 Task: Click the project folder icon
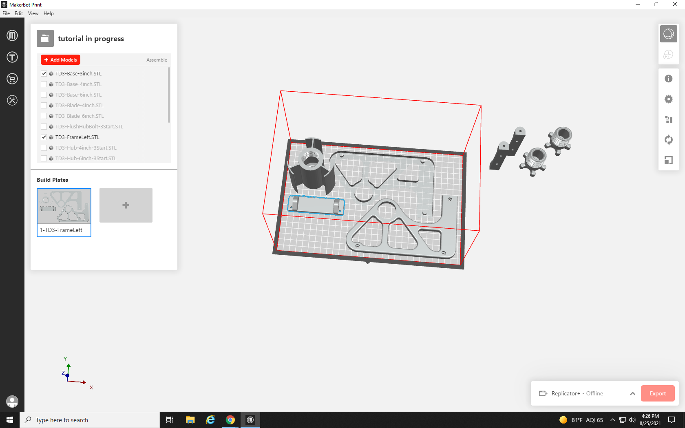coord(45,39)
